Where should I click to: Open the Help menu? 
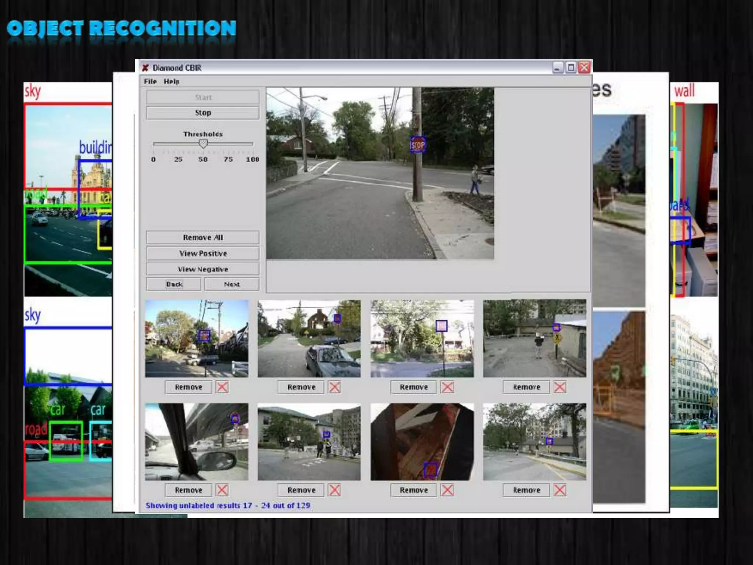pyautogui.click(x=171, y=81)
